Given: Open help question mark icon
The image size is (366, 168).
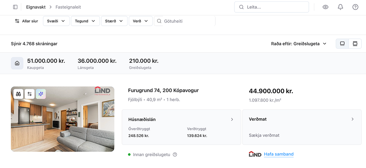Looking at the screenshot, I should [355, 7].
